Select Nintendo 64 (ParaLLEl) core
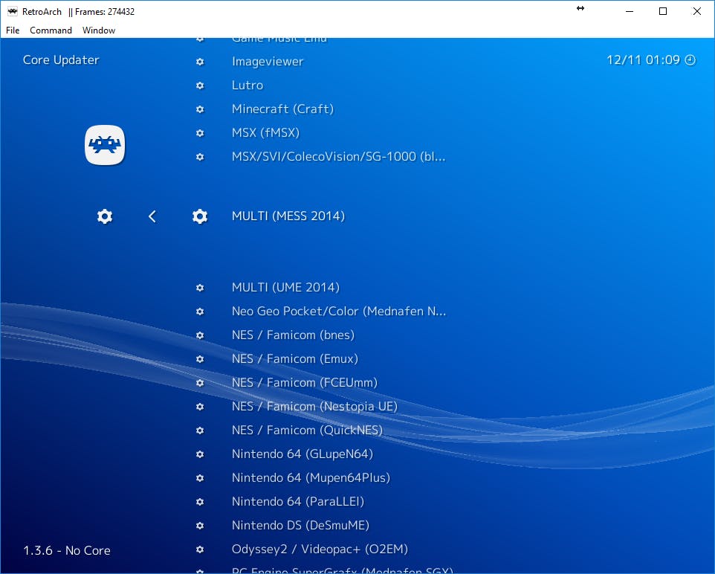Image resolution: width=715 pixels, height=574 pixels. 298,501
